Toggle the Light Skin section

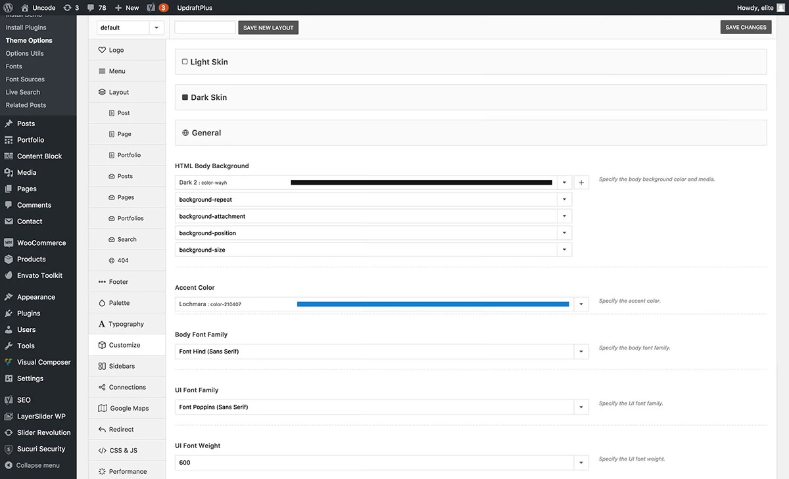(470, 61)
